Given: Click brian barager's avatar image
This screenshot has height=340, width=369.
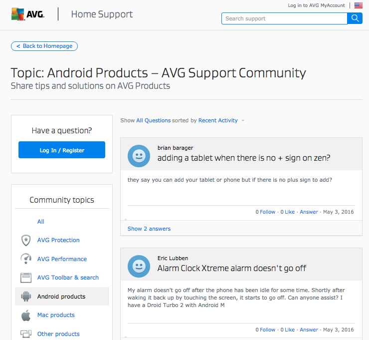Looking at the screenshot, I should [139, 156].
